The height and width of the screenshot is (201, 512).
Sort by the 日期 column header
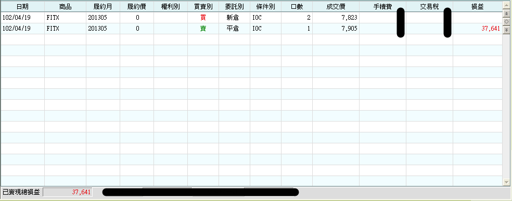(x=22, y=7)
